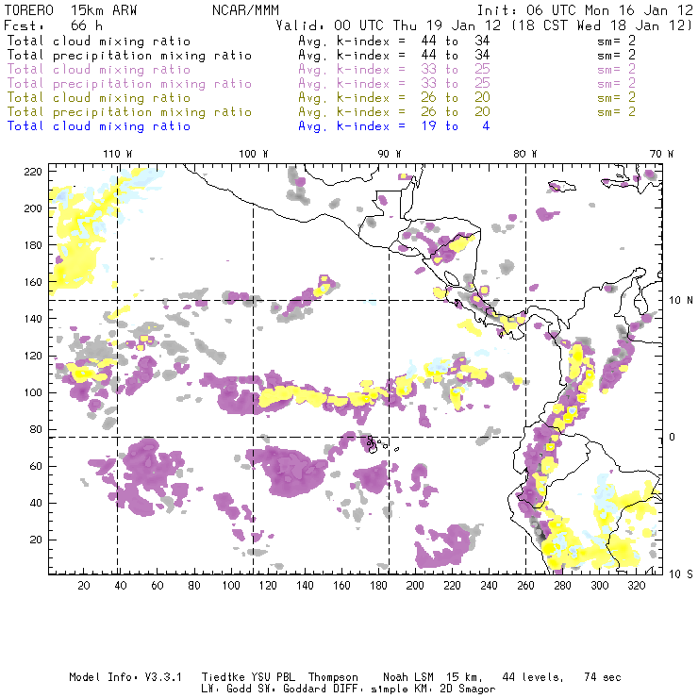Click the '80 W' longitude label
698x698 pixels.
pyautogui.click(x=525, y=154)
